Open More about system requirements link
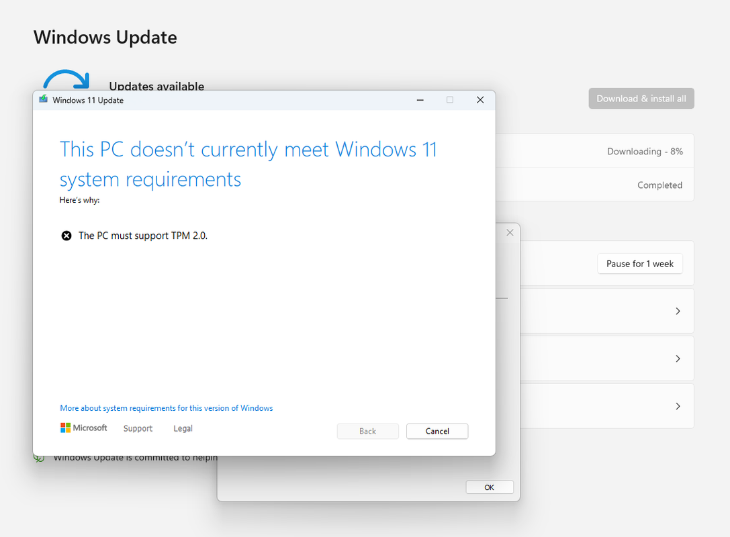The height and width of the screenshot is (537, 730). [x=166, y=408]
